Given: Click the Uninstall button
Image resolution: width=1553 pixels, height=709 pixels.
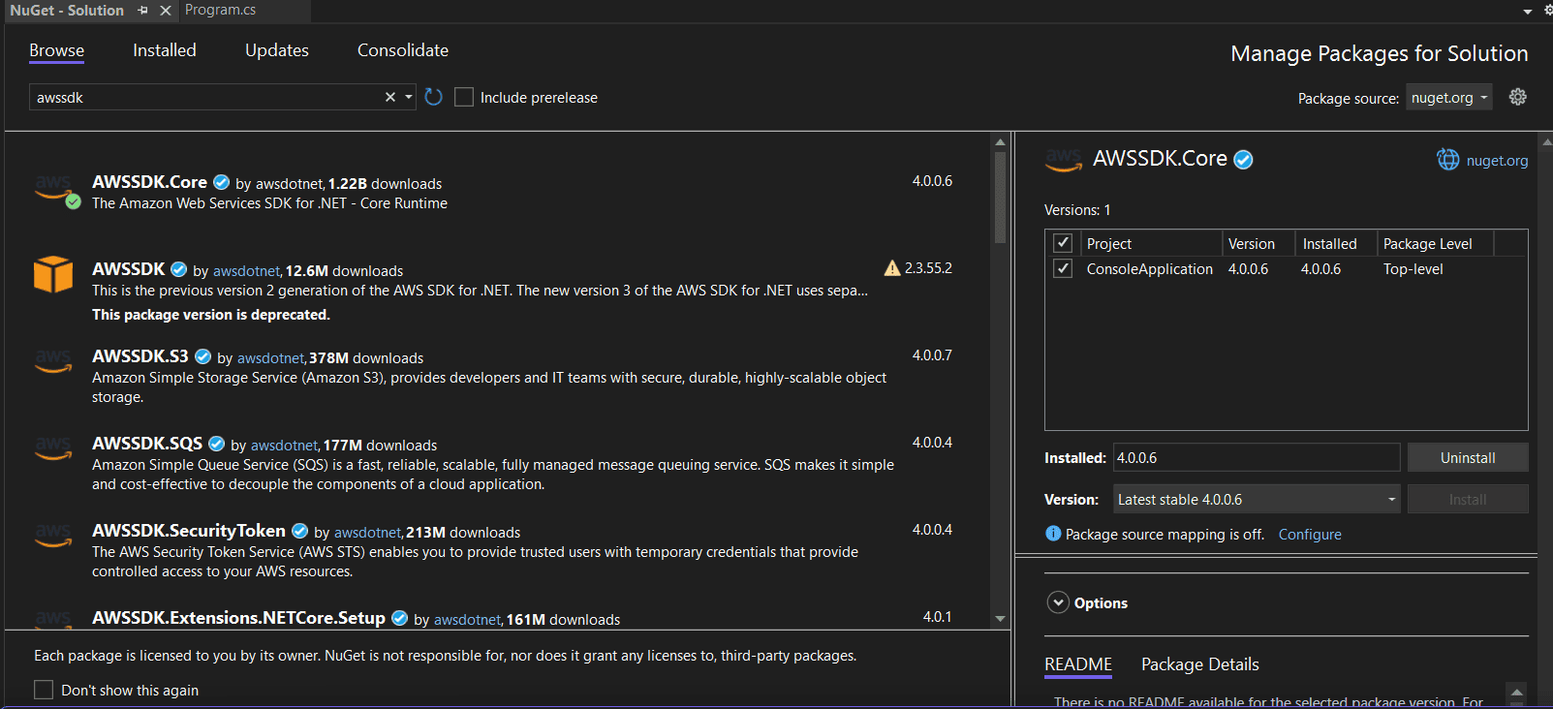Looking at the screenshot, I should 1468,457.
